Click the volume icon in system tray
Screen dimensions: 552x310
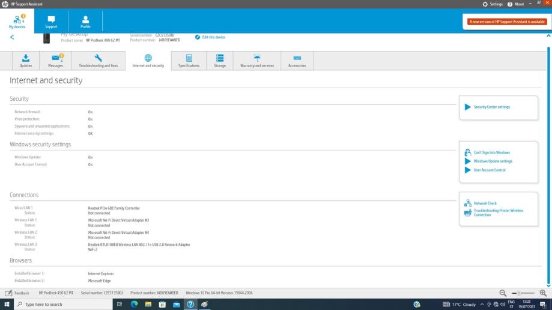[502, 305]
